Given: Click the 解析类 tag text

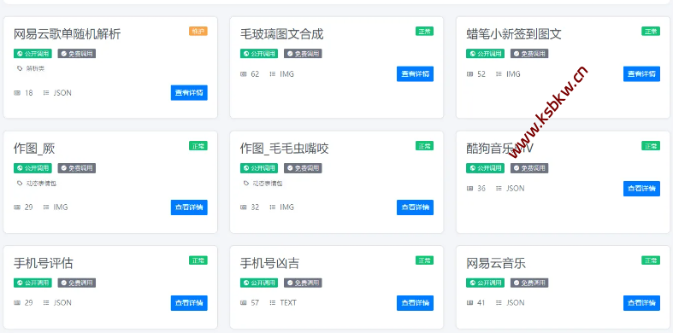Looking at the screenshot, I should [x=35, y=68].
